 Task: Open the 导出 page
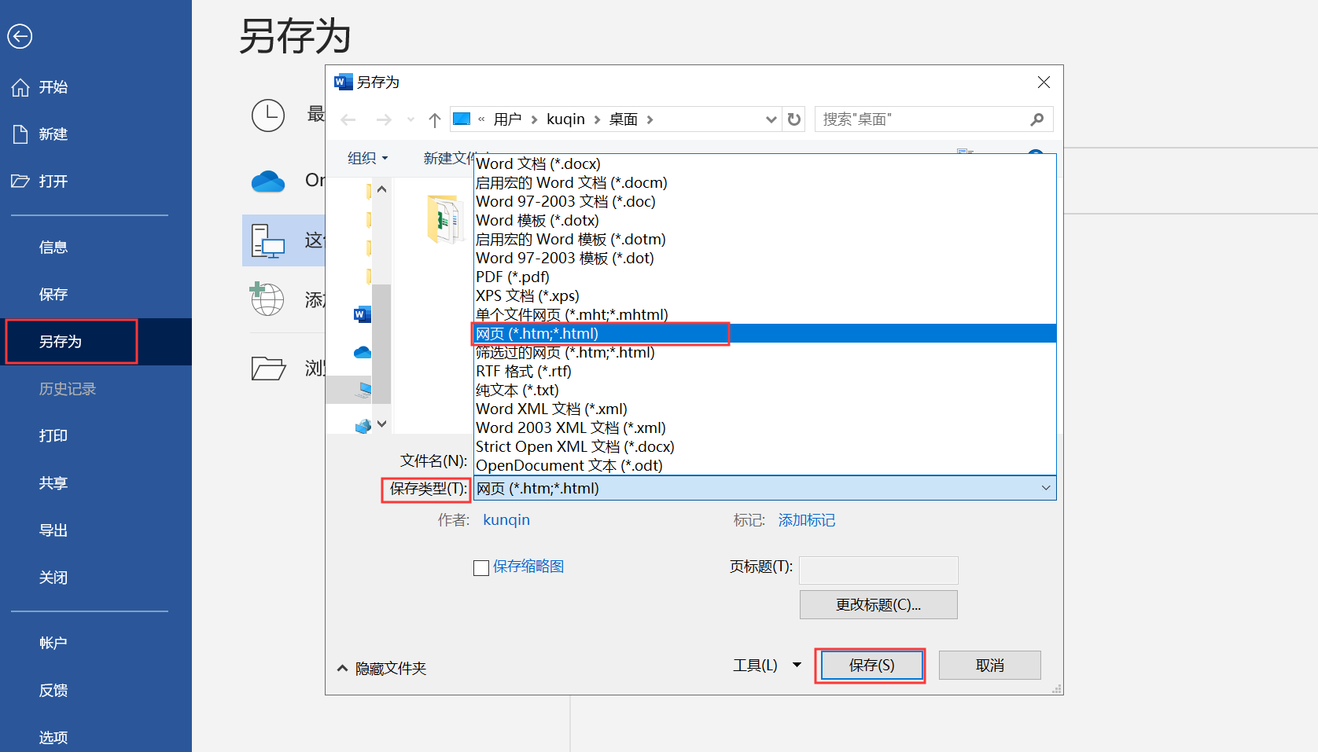pos(53,530)
